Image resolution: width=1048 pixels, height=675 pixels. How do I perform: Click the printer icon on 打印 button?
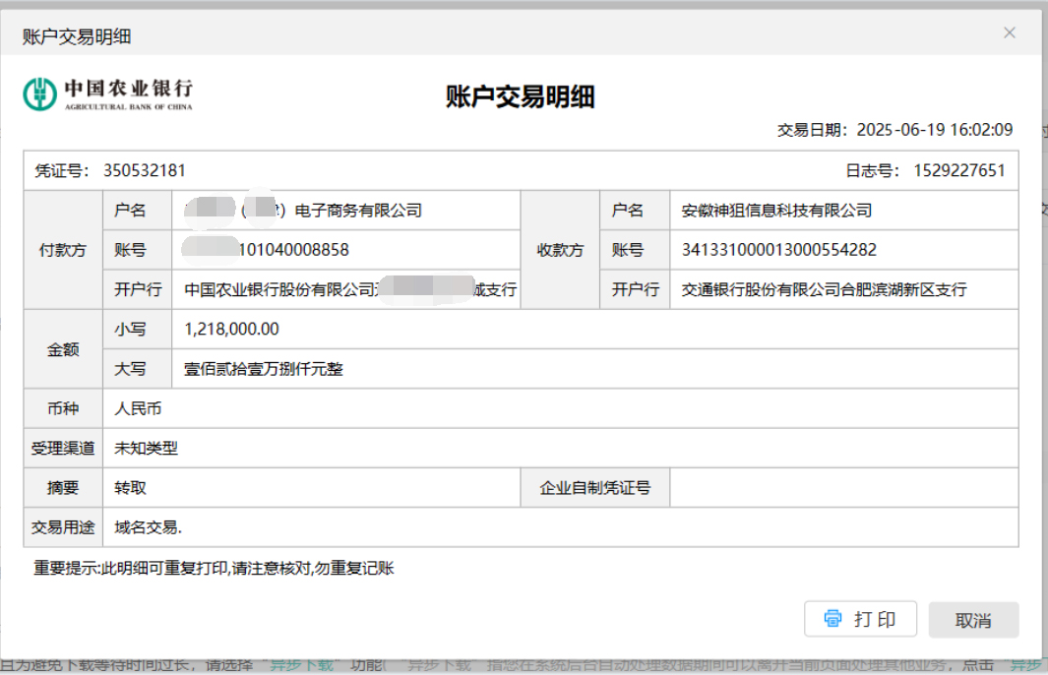point(833,619)
